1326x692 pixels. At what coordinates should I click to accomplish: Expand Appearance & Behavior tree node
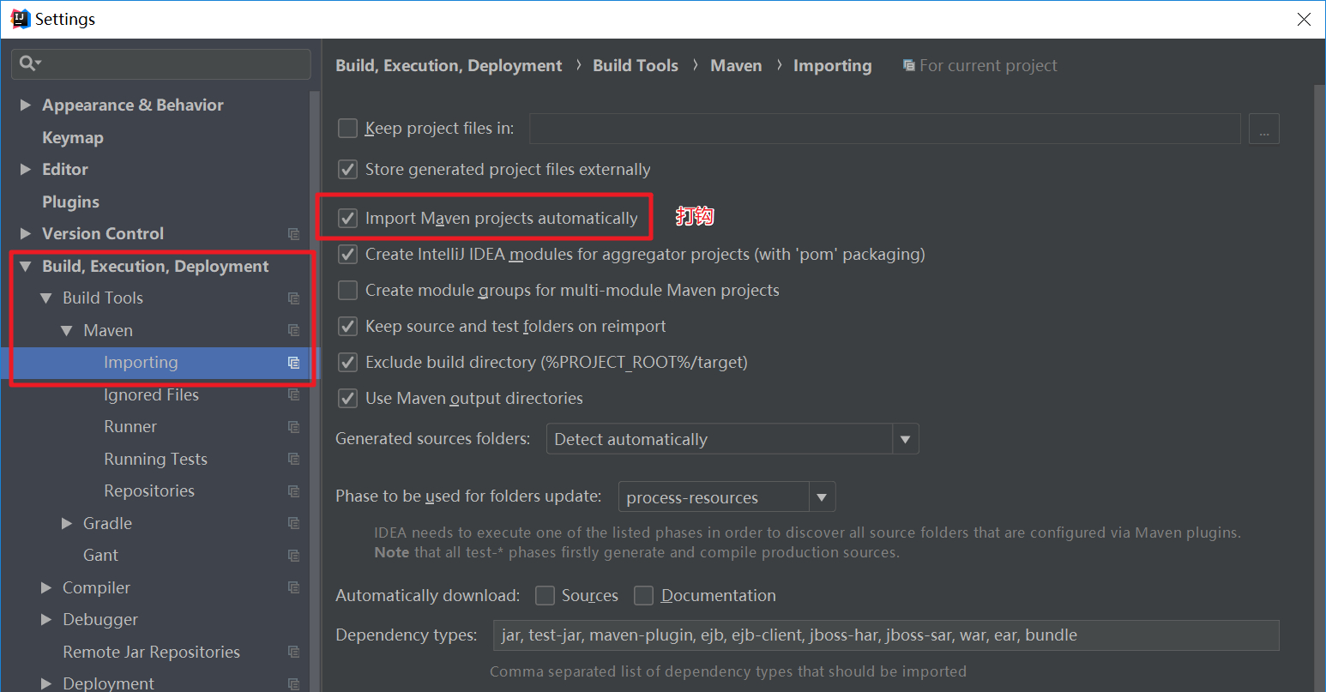26,105
